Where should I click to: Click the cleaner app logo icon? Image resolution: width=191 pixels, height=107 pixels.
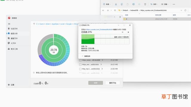(9, 18)
